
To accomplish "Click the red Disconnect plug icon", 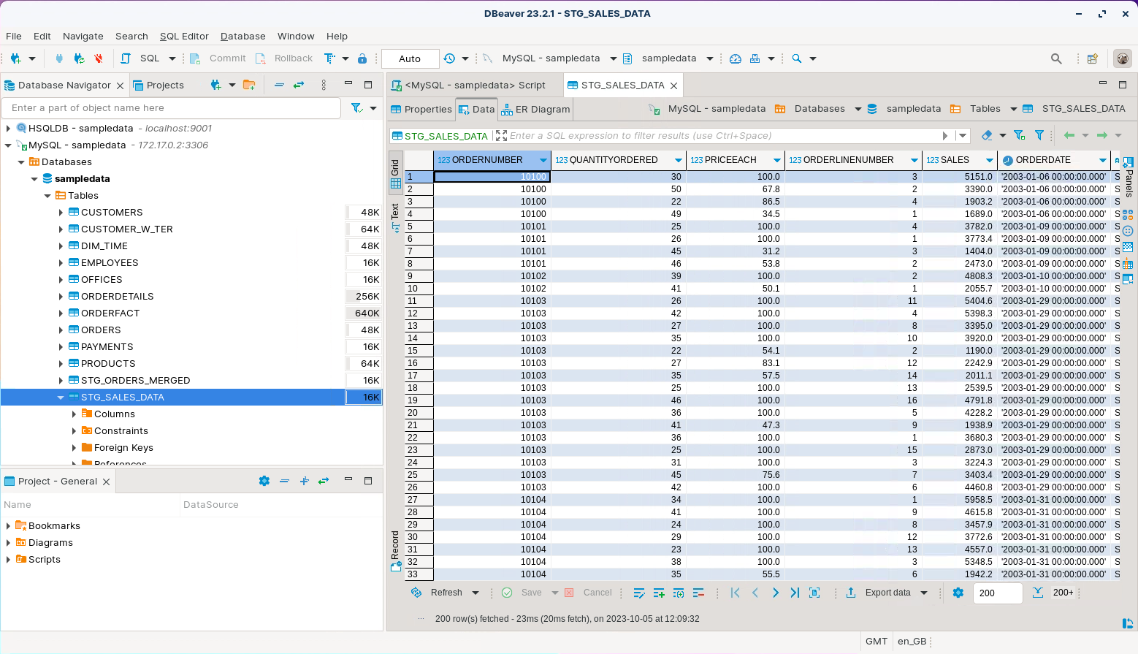I will coord(99,58).
